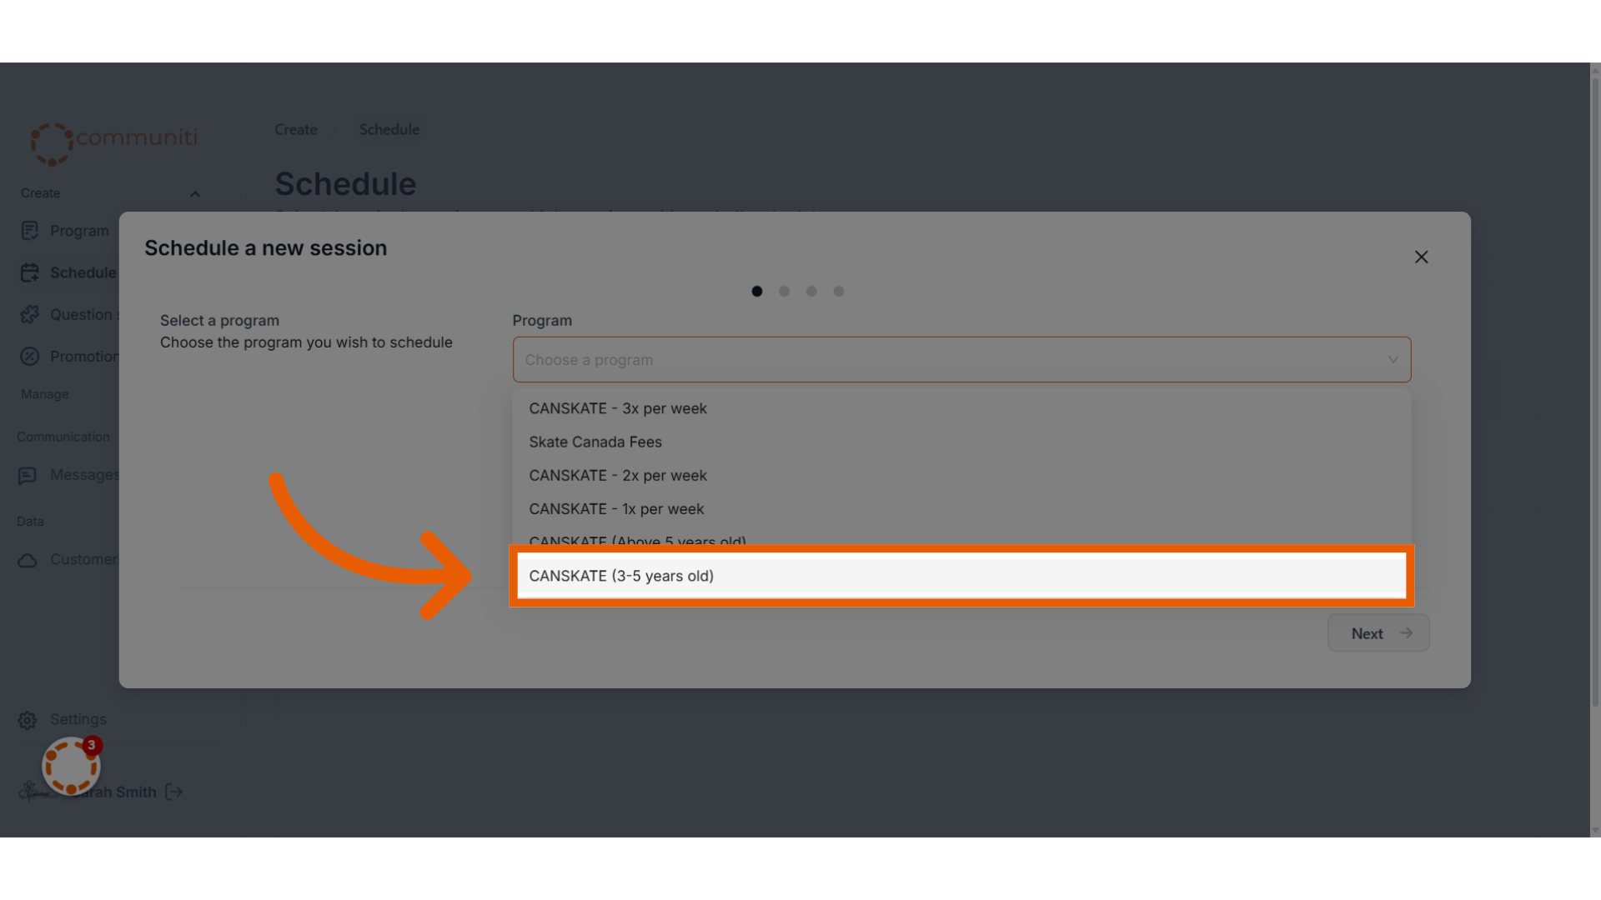
Task: Click the Customer cloud icon
Action: tap(28, 560)
